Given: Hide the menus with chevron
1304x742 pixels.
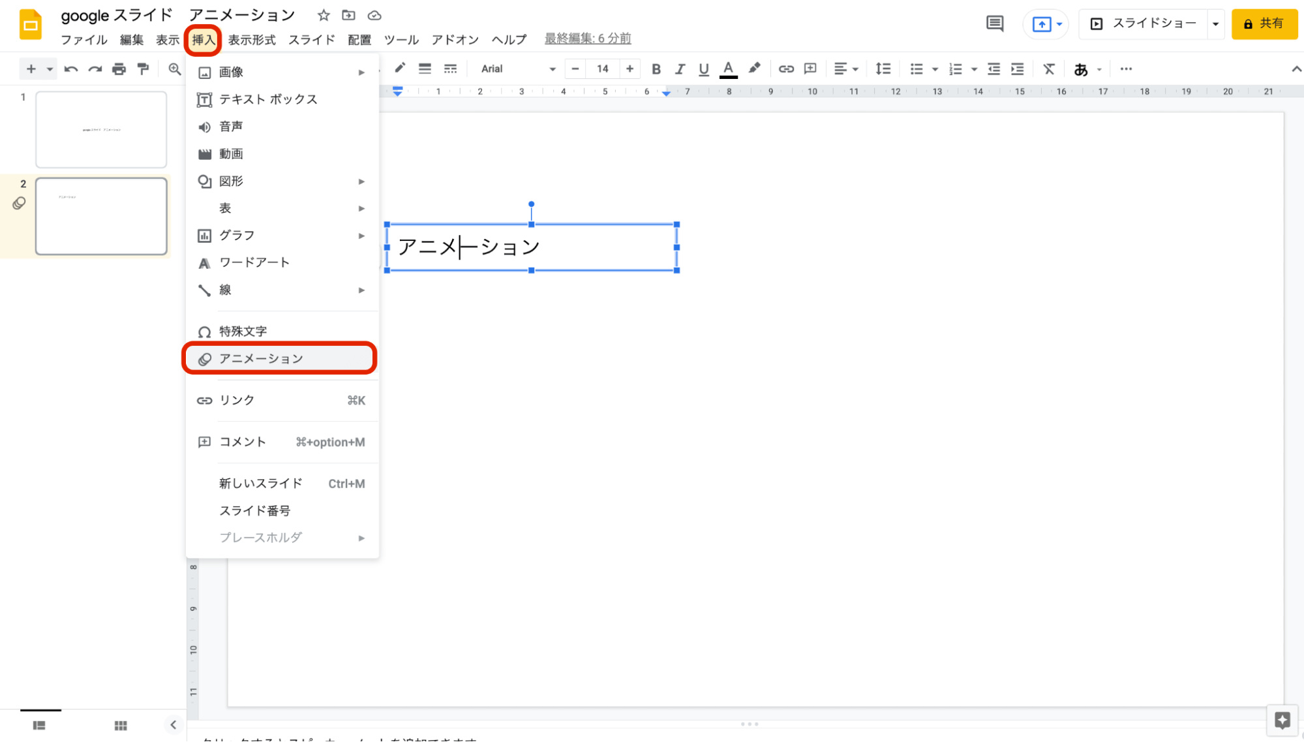Looking at the screenshot, I should 1296,69.
